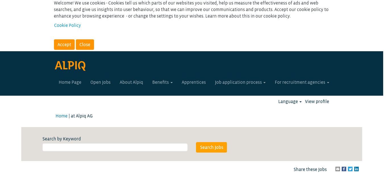388x182 pixels.
Task: Click the View profile link
Action: (317, 102)
